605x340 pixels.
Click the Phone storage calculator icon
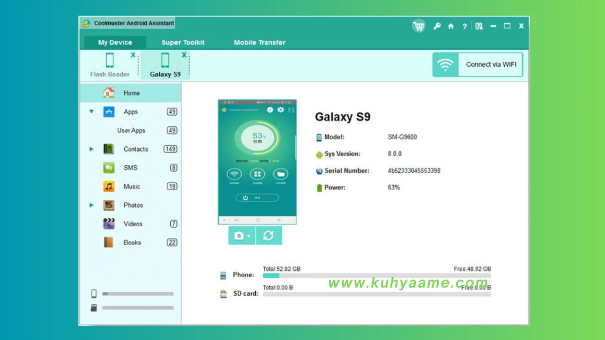tap(224, 276)
